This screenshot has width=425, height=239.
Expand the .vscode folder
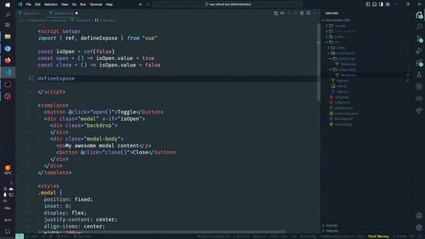340,26
